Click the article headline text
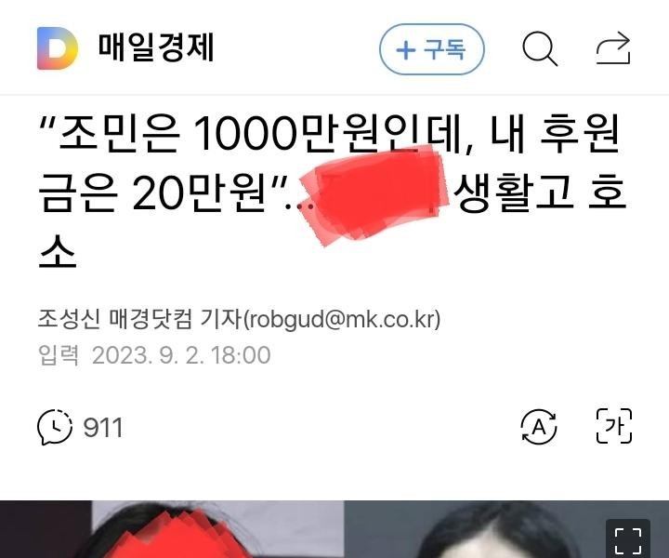The width and height of the screenshot is (669, 558). (x=333, y=192)
